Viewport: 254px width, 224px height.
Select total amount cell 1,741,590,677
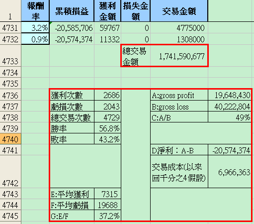click(x=179, y=56)
